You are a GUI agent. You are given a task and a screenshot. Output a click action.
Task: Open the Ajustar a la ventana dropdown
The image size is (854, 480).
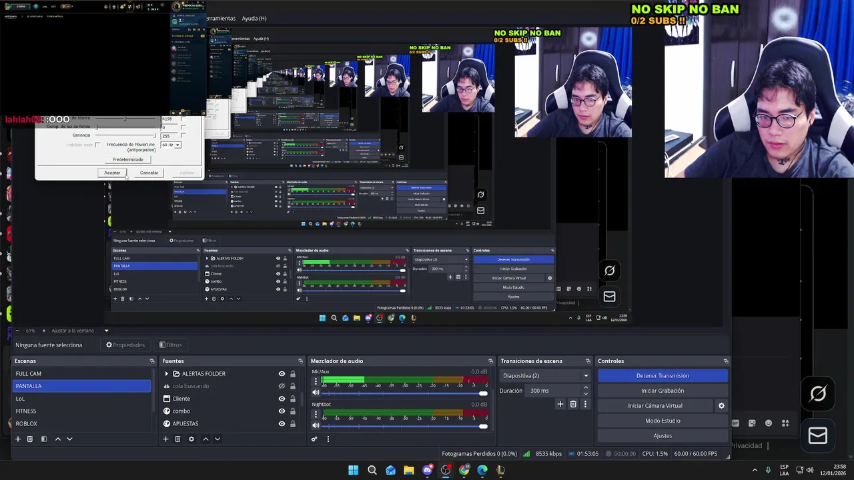coord(80,331)
